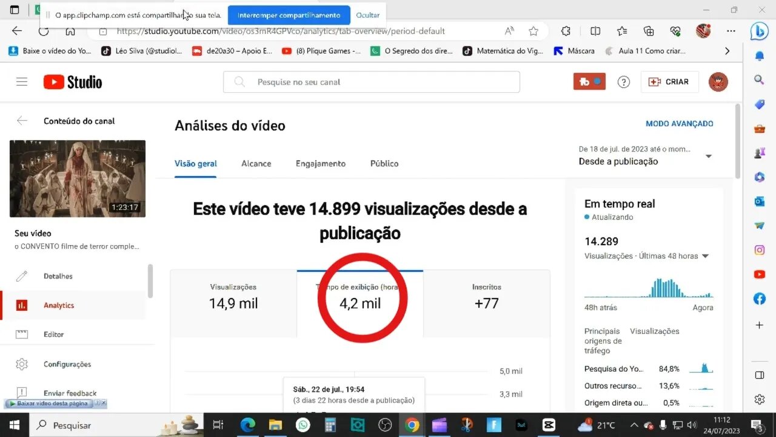Open Edge split screen icon

[x=595, y=31]
